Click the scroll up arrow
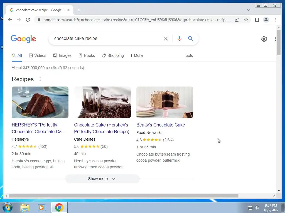 click(279, 27)
